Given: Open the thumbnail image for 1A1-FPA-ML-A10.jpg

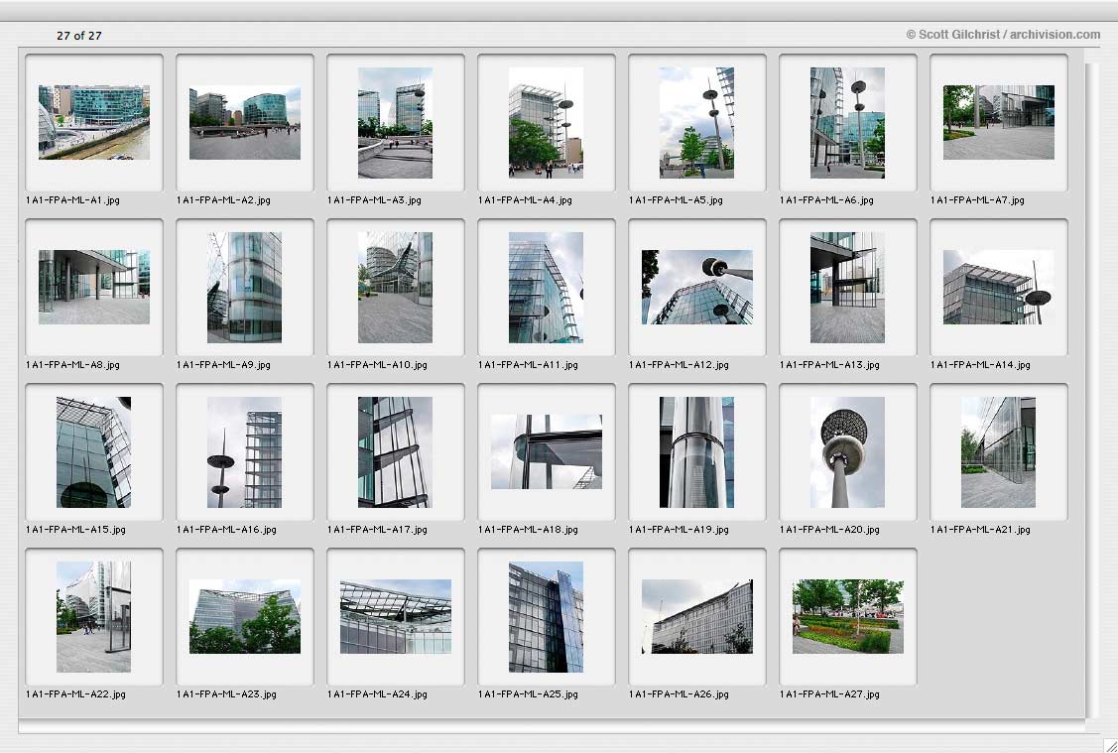Looking at the screenshot, I should click(395, 288).
